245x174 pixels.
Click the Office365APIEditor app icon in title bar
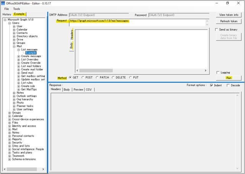pyautogui.click(x=3, y=3)
